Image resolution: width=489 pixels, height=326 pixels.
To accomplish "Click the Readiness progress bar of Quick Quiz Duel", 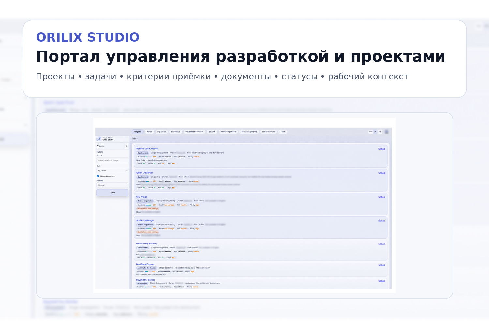I will coord(148,181).
